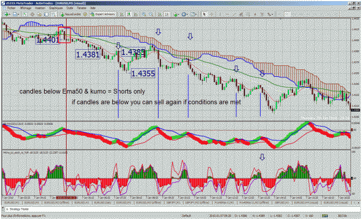Select the Text drawing tool
The image size is (362, 219).
tap(255, 14)
